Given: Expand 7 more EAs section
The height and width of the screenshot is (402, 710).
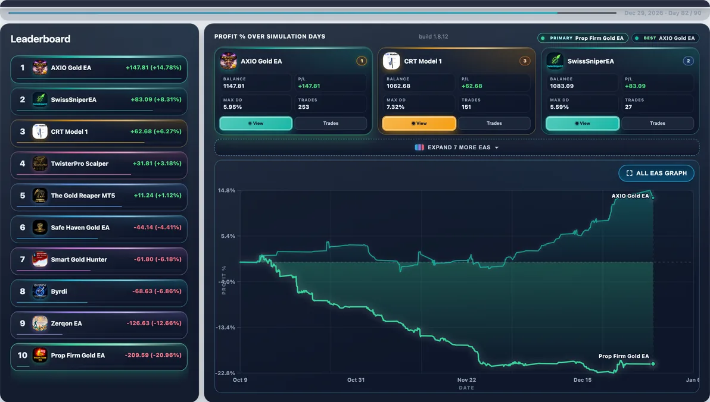Looking at the screenshot, I should pos(457,147).
